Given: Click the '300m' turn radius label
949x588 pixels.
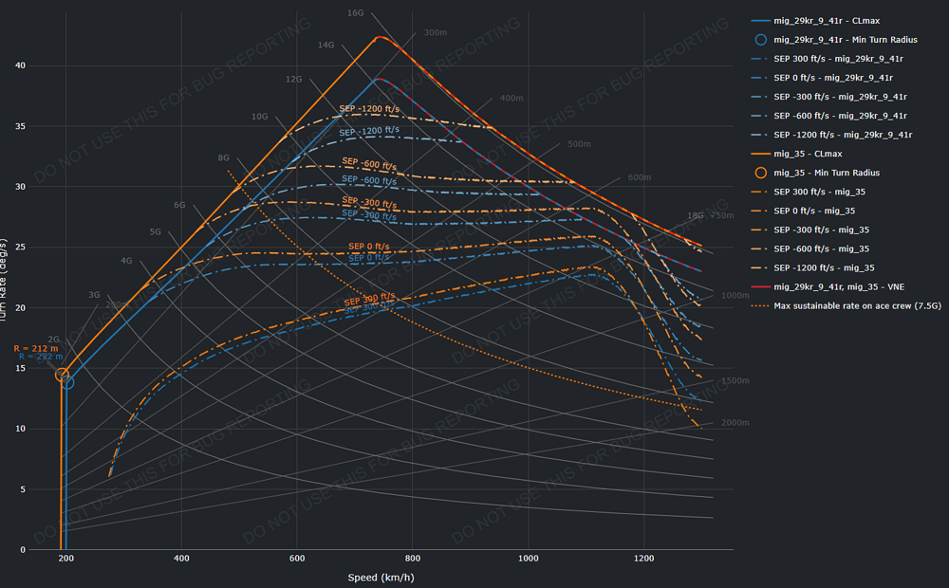Looking at the screenshot, I should click(x=436, y=32).
